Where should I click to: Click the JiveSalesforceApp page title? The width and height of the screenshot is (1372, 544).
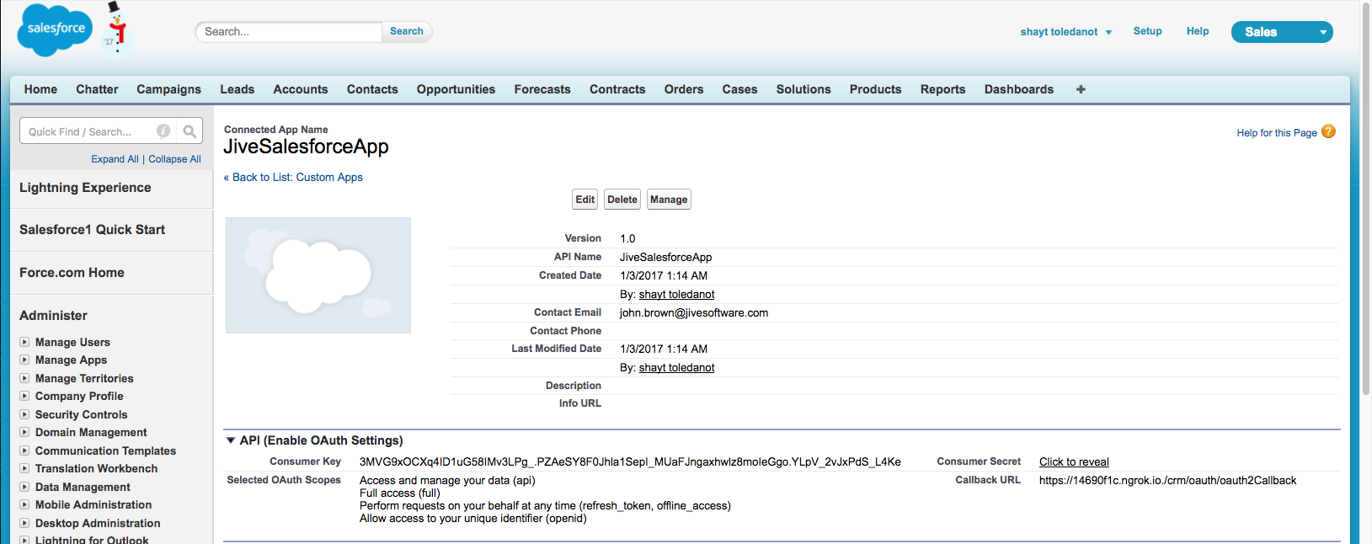point(306,147)
